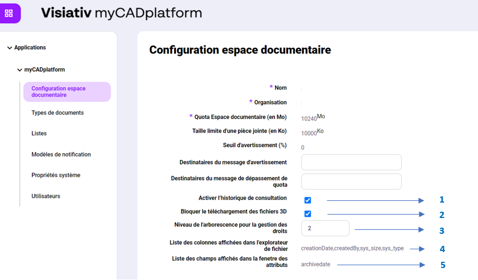This screenshot has height=280, width=478.
Task: Open Types de documents in sidebar
Action: coord(57,113)
